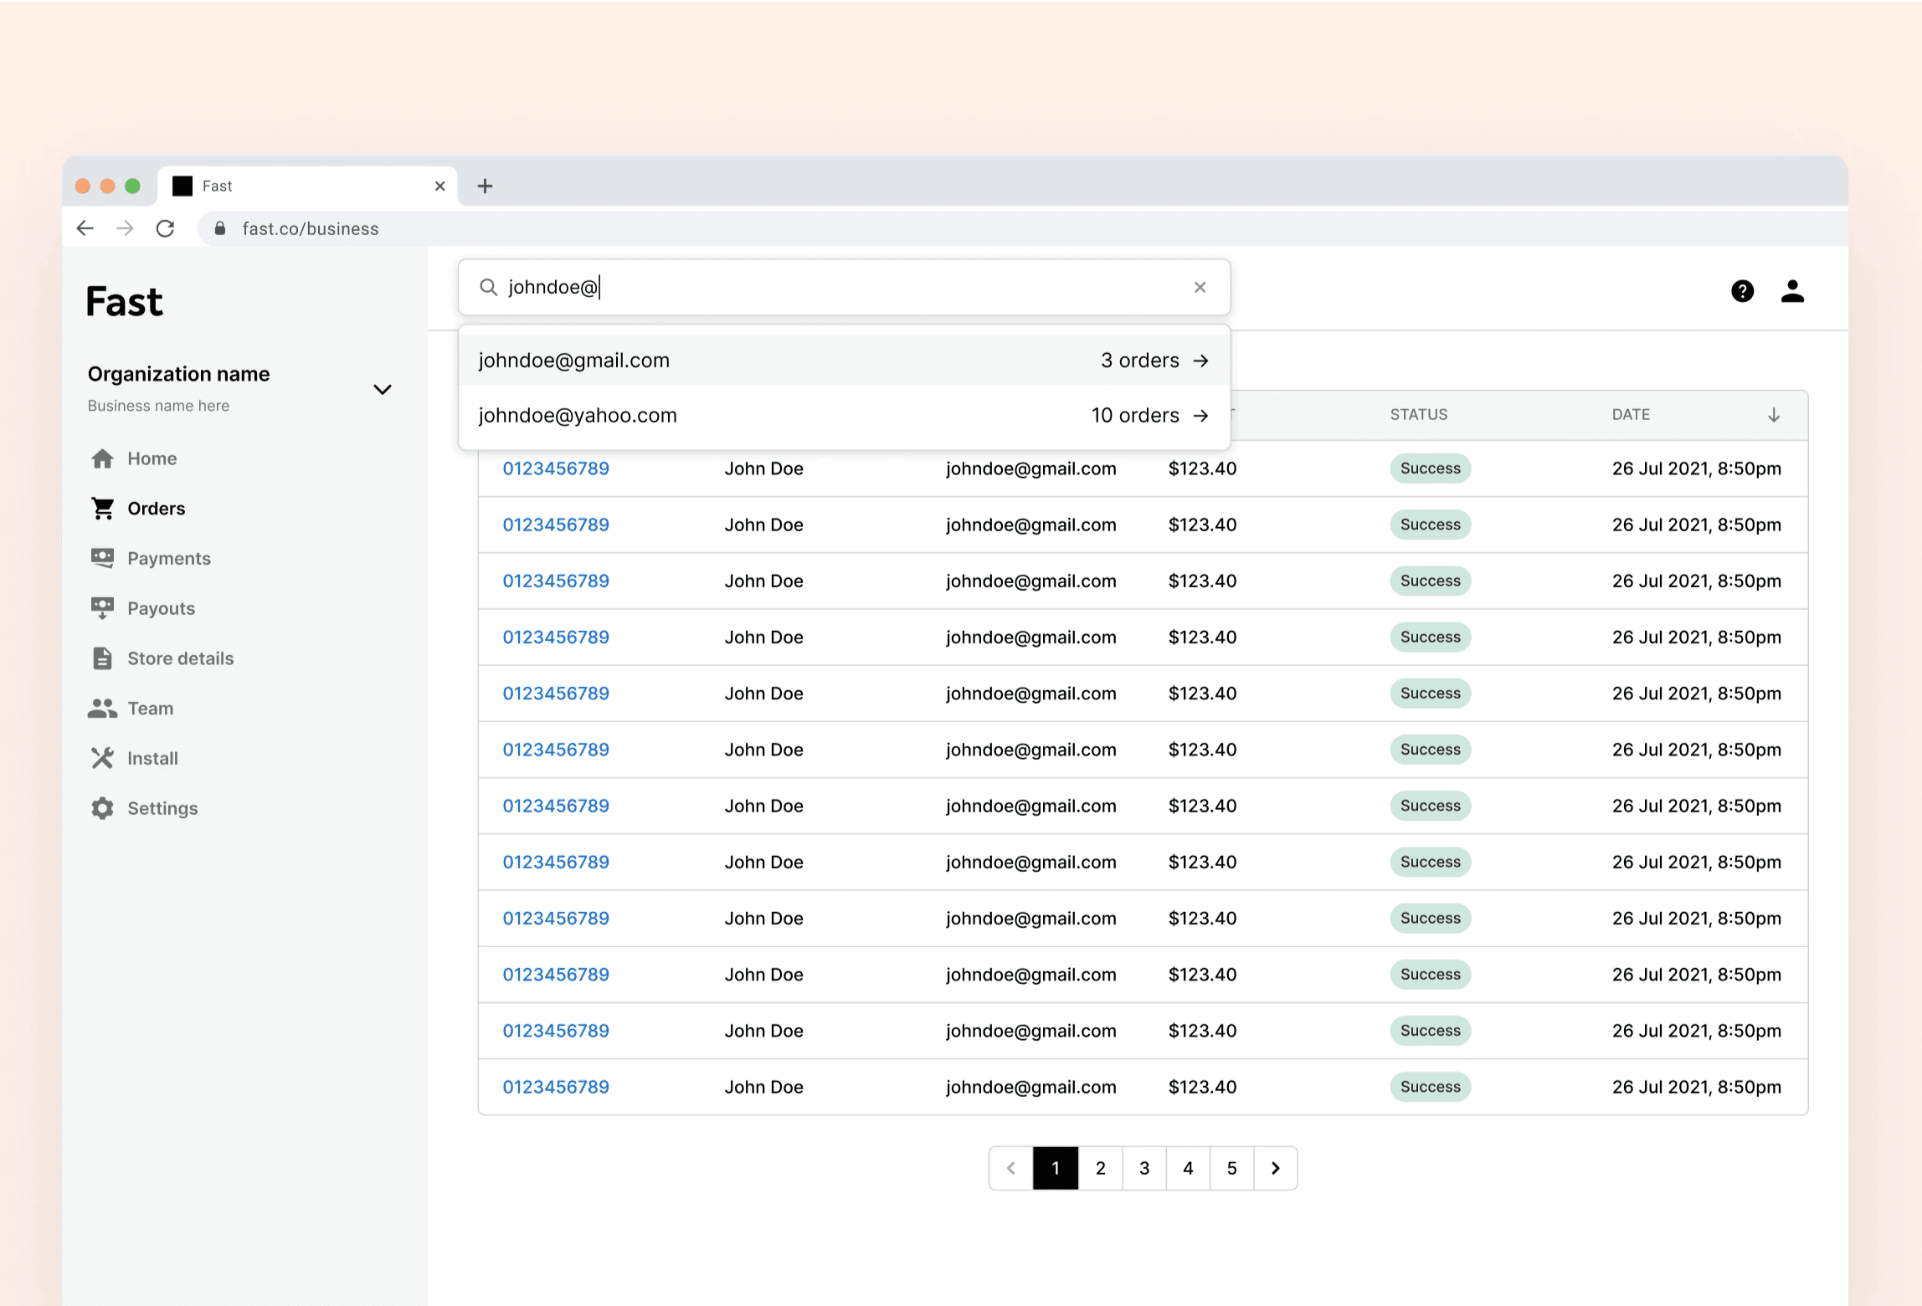The width and height of the screenshot is (1922, 1306).
Task: Select johndoe@yahoo.com 10 orders suggestion
Action: (x=843, y=416)
